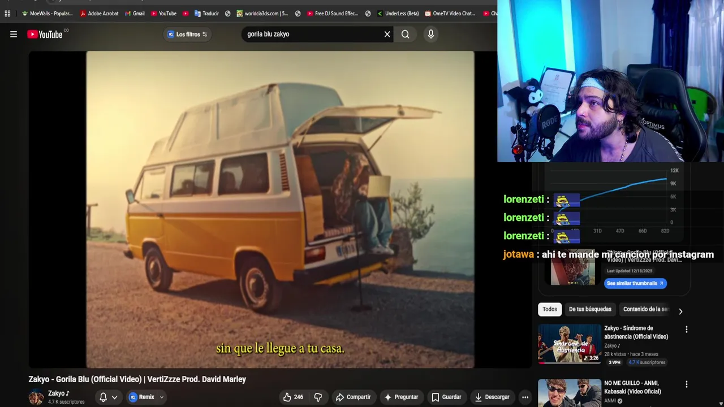Open the Traducir bookmark

[206, 14]
